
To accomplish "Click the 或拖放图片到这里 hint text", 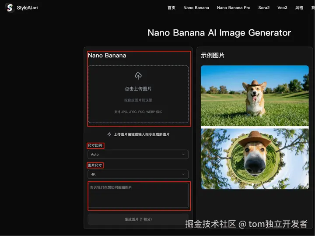I will (138, 100).
